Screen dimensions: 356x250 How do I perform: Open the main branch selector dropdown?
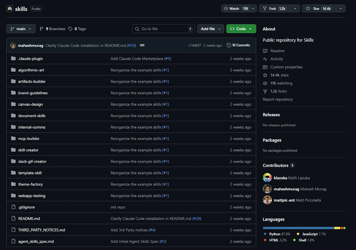[x=21, y=29]
